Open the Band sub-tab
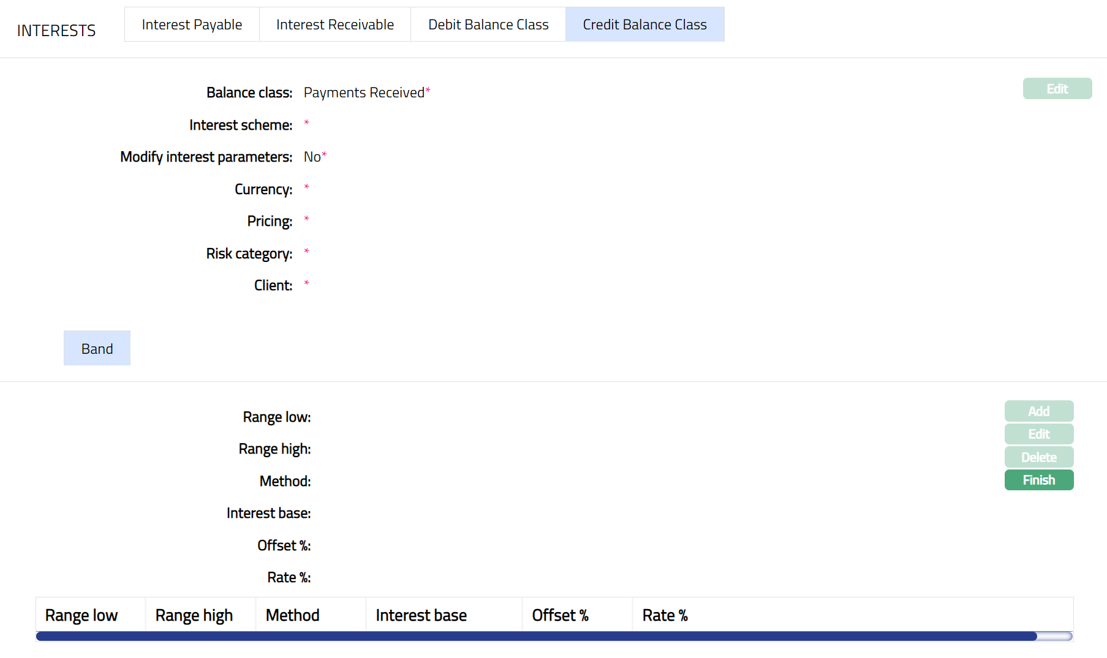Viewport: 1107px width, 658px height. [x=97, y=348]
